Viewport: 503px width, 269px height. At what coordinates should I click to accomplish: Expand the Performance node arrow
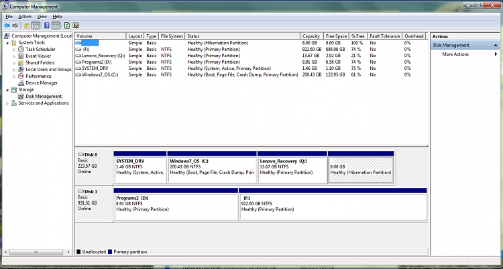pyautogui.click(x=15, y=76)
